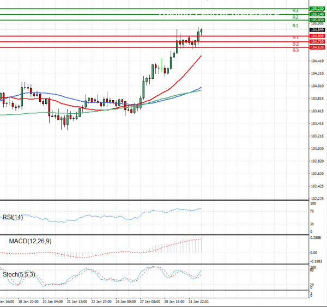This screenshot has height=307, width=327.
Task: Select the red 104.620 price tag
Action: point(317,47)
